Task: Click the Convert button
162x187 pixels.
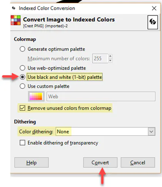Action: tap(100, 163)
